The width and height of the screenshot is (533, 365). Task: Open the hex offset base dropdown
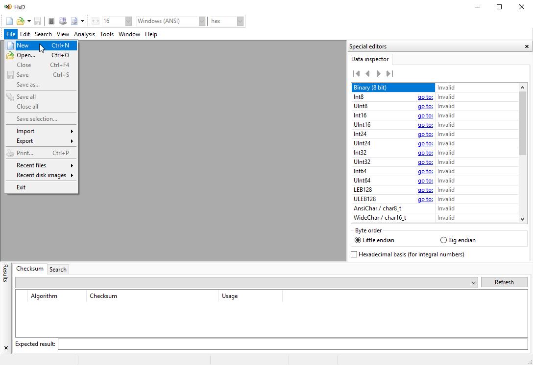click(240, 21)
